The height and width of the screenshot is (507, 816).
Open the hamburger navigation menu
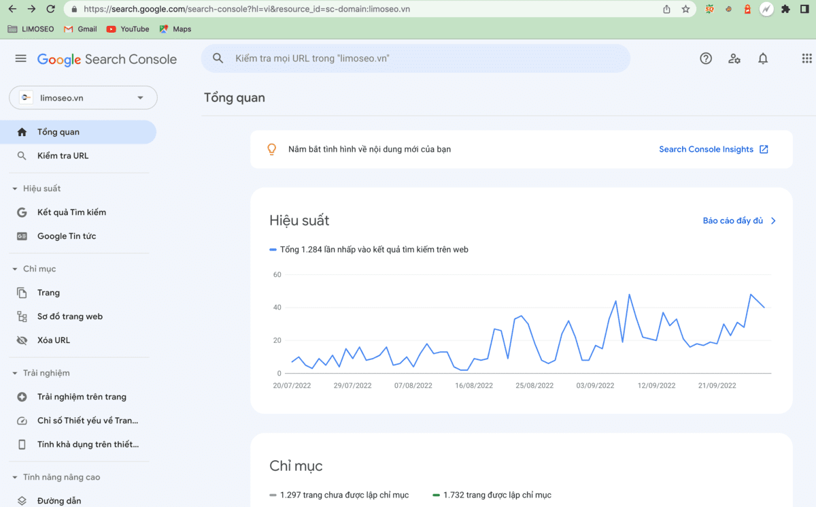click(20, 59)
